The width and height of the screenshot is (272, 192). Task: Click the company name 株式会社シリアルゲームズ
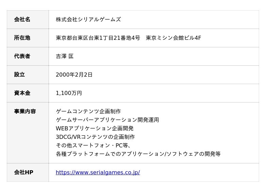[88, 19]
